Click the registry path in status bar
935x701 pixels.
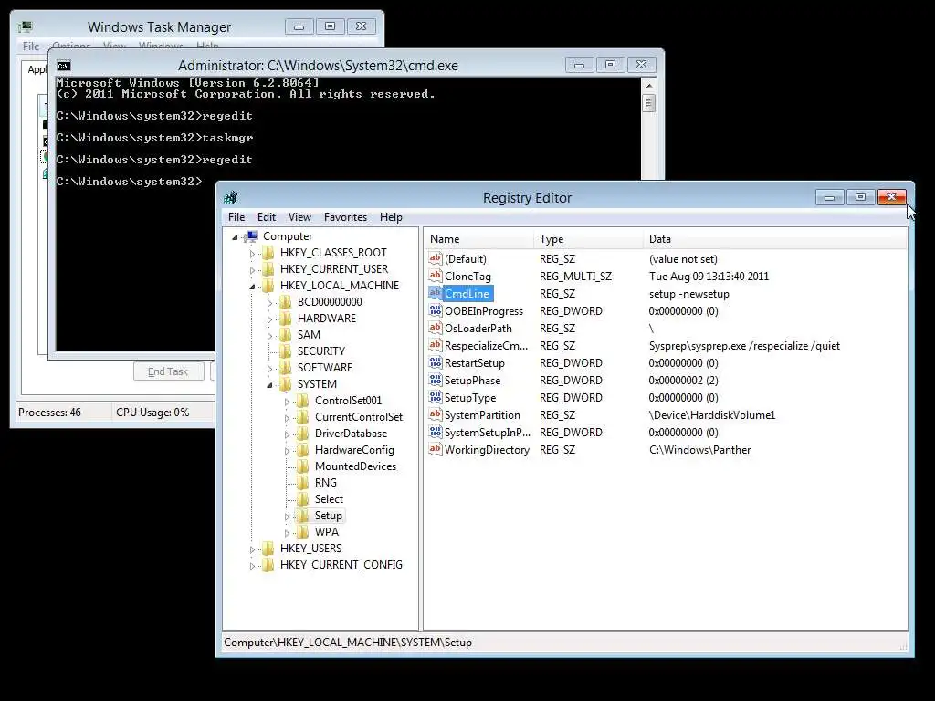click(348, 642)
